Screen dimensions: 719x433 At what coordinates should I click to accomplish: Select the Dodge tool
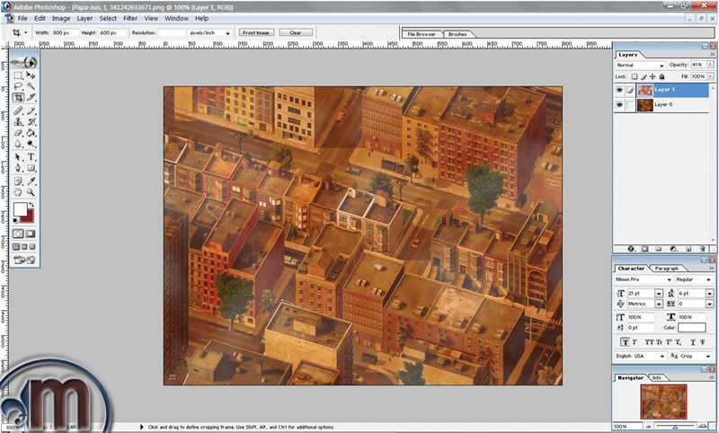[x=31, y=144]
